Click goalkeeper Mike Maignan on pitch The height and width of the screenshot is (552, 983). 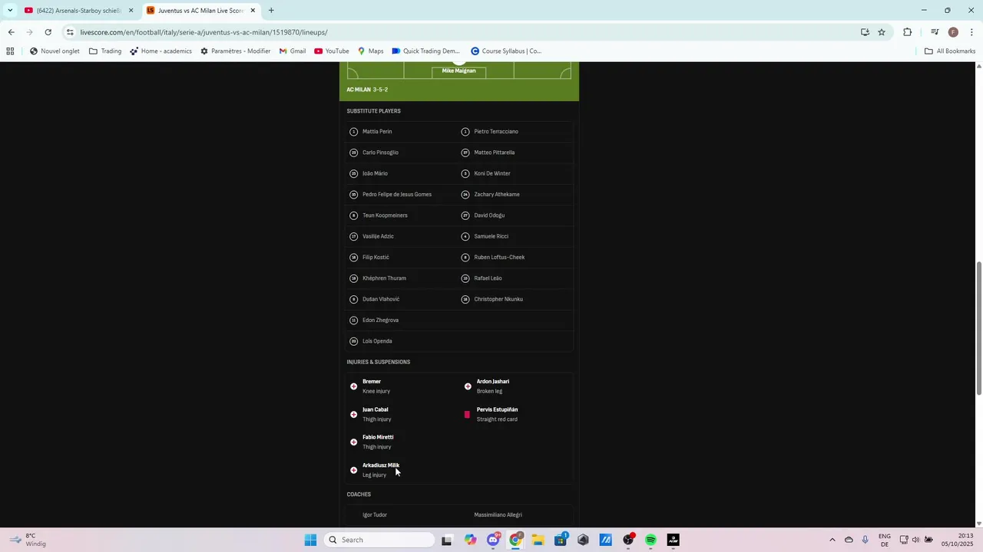(458, 71)
